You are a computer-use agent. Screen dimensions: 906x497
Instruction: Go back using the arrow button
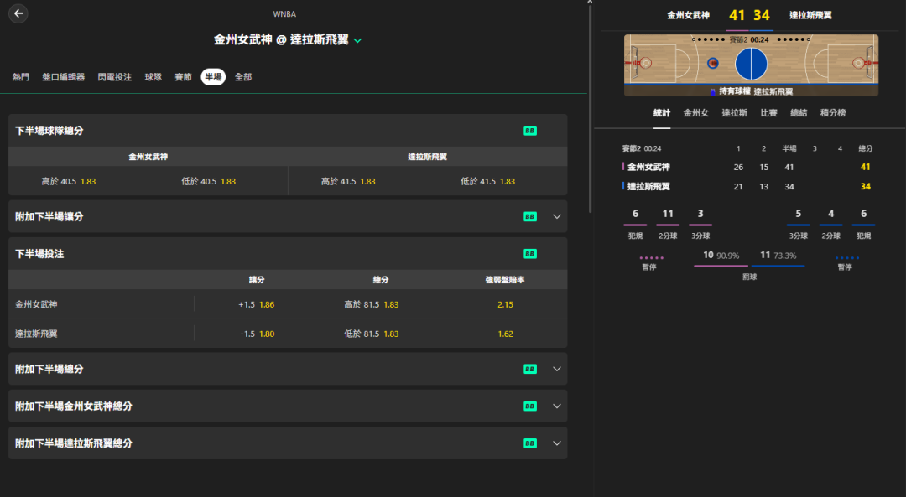[x=18, y=14]
